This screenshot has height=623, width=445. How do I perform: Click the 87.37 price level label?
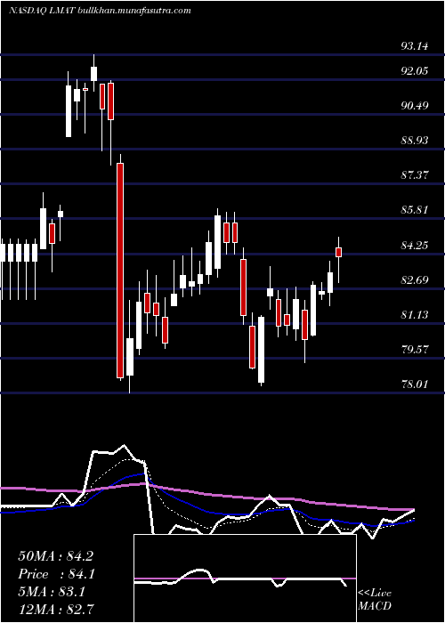click(415, 174)
